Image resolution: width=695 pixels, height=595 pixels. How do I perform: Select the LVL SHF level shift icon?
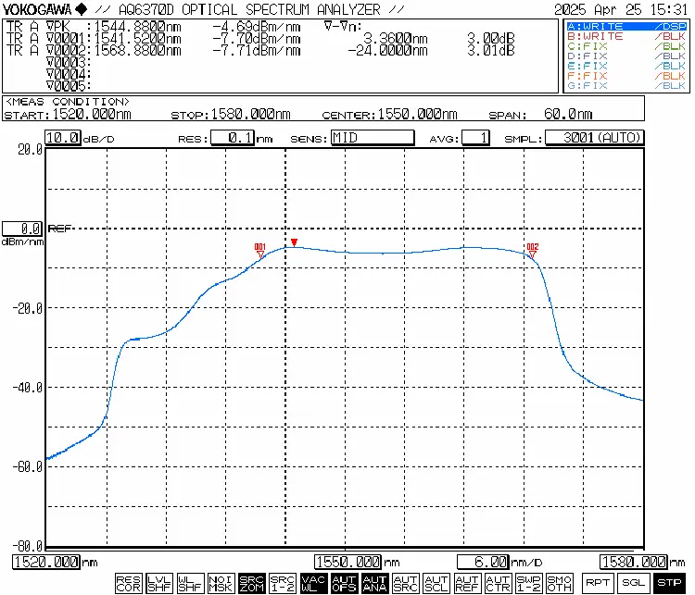159,583
